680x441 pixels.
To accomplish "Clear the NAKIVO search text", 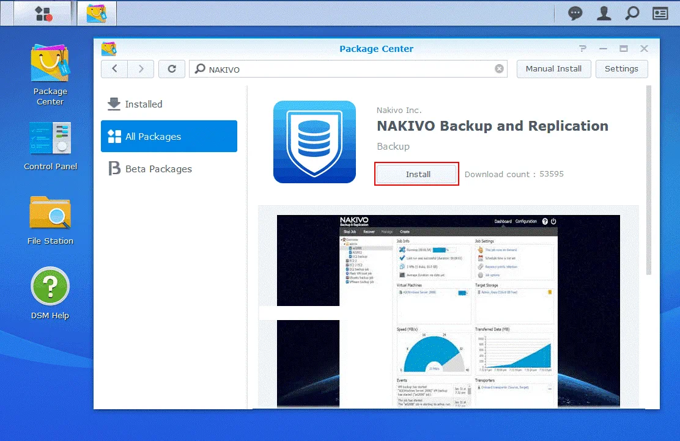I will (500, 69).
